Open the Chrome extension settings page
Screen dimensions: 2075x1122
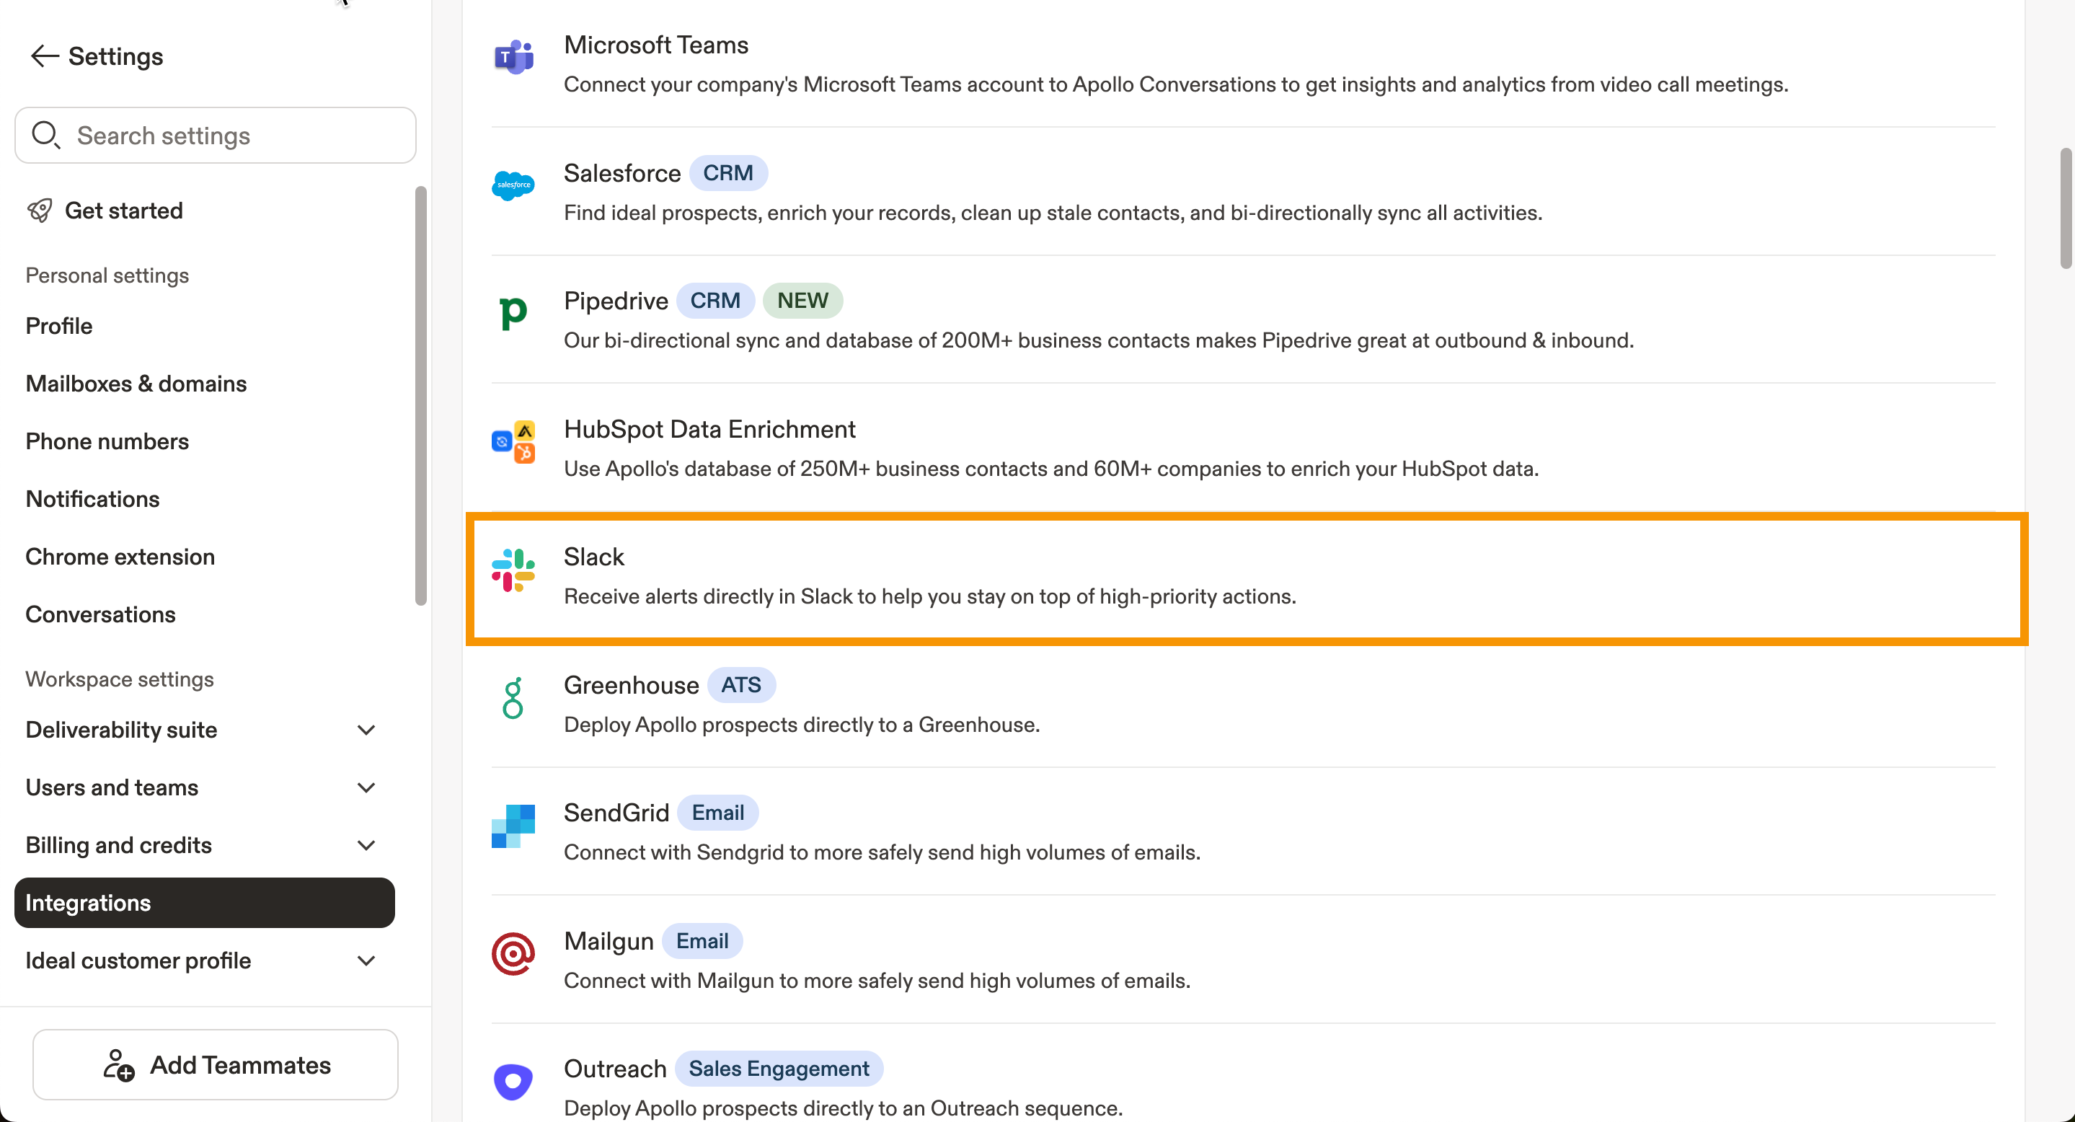pyautogui.click(x=120, y=557)
